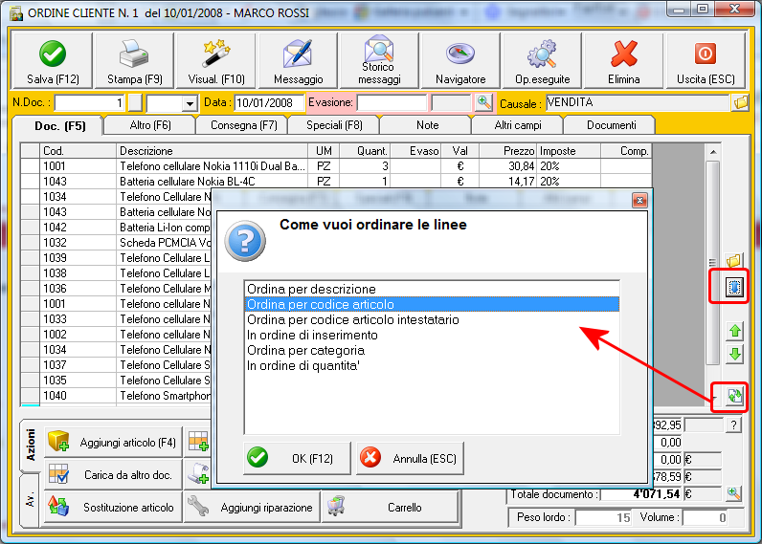Click price cell 30,84
762x544 pixels.
coord(507,166)
